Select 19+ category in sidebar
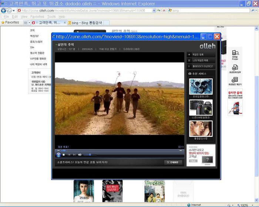 point(32,47)
